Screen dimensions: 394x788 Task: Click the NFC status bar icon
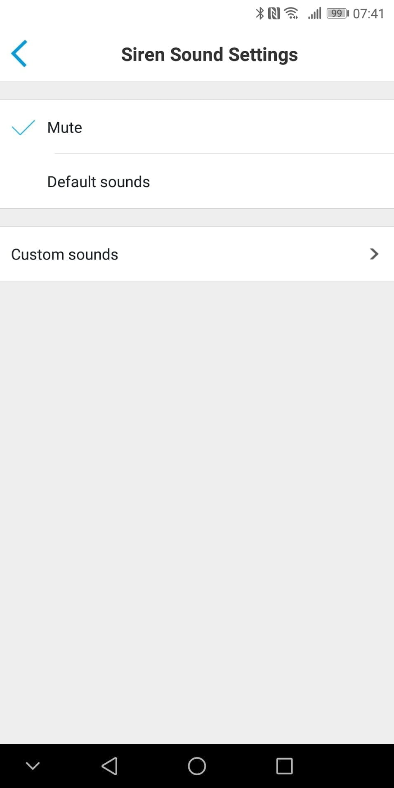pyautogui.click(x=274, y=14)
